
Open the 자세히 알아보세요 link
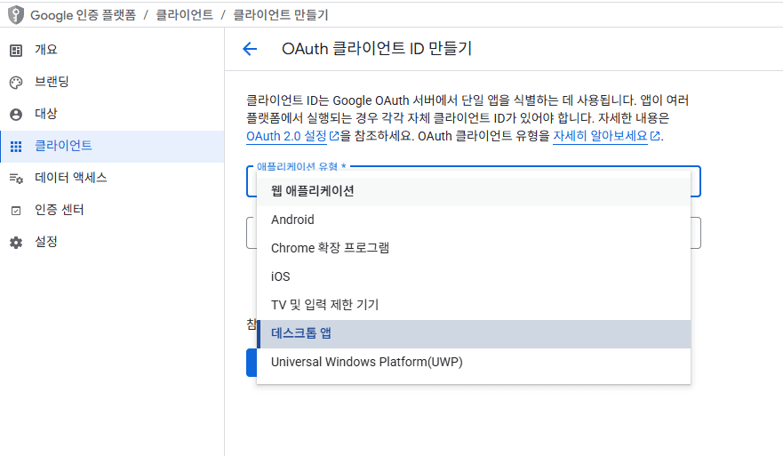tap(600, 136)
